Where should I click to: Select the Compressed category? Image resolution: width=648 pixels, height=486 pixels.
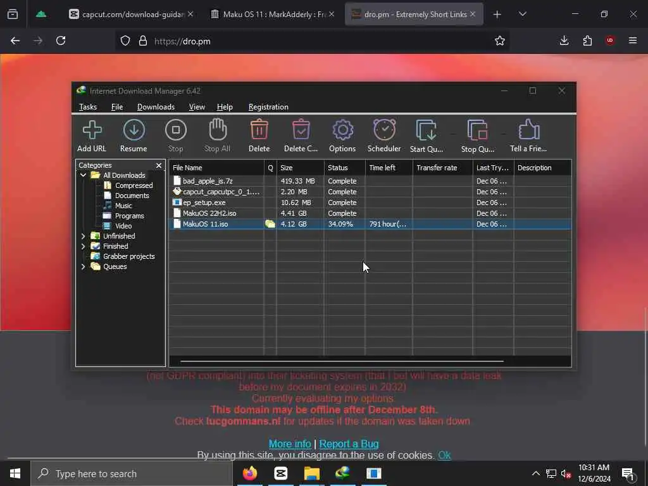134,185
